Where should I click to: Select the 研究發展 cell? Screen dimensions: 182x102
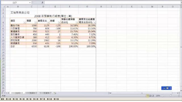pyautogui.click(x=18, y=40)
